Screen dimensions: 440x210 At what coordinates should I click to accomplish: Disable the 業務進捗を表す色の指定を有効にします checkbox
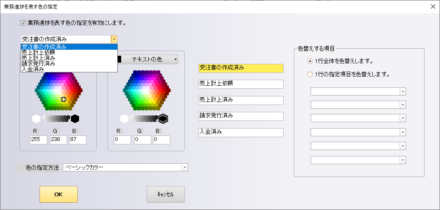23,23
